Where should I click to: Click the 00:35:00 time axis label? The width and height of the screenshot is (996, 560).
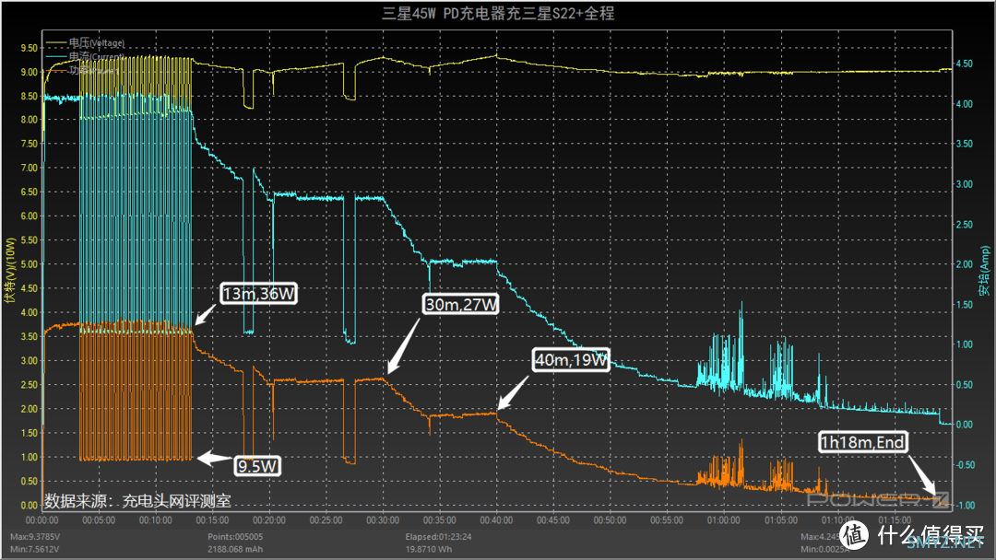[x=440, y=520]
